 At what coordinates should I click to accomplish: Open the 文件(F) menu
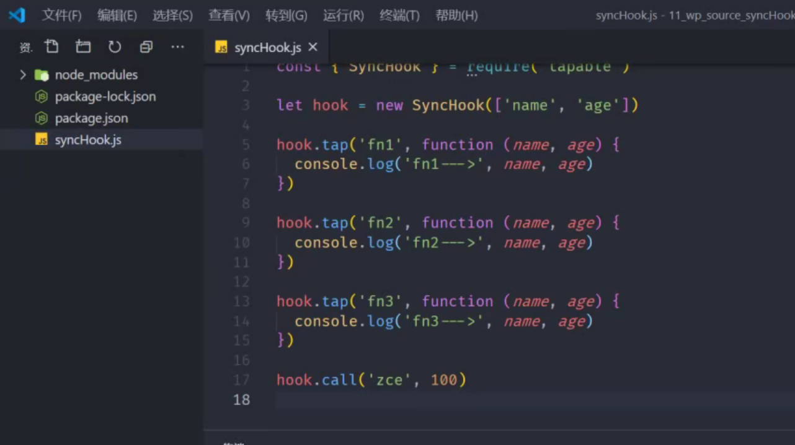tap(61, 15)
